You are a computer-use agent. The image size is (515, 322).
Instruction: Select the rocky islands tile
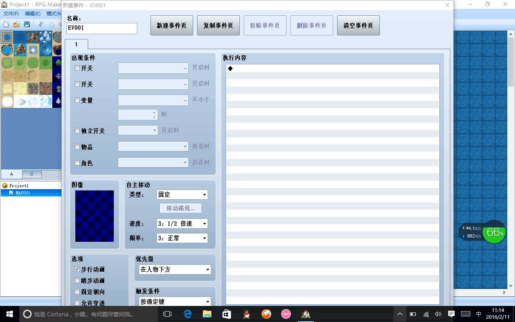pos(33,37)
